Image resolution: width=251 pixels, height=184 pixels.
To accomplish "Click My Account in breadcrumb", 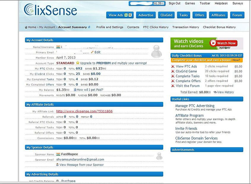I will point(47,27).
